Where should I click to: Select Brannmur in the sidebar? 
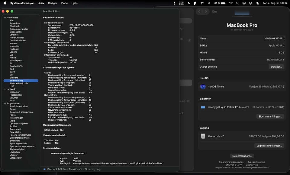point(14,92)
